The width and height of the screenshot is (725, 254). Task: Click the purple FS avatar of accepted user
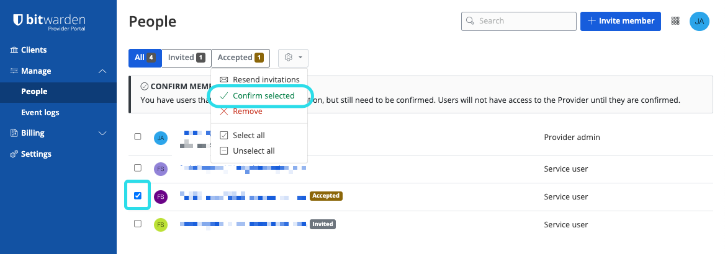[161, 197]
